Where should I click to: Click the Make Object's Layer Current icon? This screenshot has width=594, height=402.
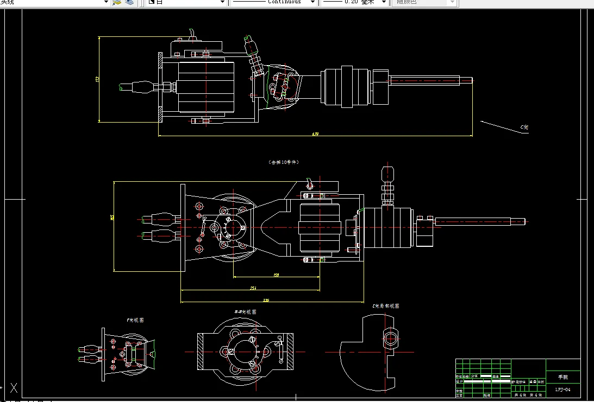click(x=117, y=2)
